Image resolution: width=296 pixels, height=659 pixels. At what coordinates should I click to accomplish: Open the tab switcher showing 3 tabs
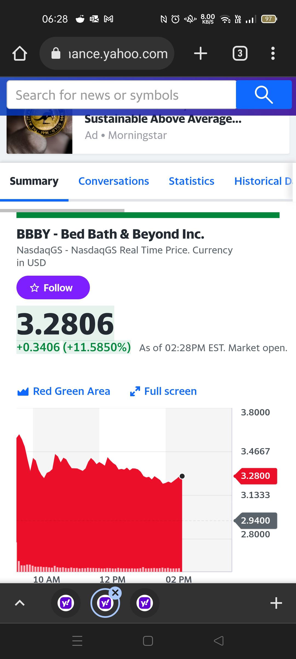click(x=240, y=53)
